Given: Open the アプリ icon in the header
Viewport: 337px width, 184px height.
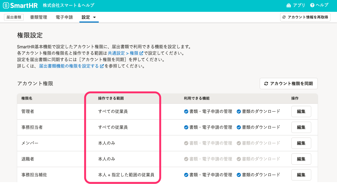Looking at the screenshot, I should [288, 5].
